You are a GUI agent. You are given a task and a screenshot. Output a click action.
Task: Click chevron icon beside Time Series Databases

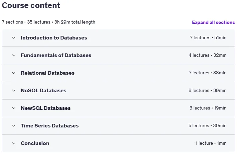point(14,126)
